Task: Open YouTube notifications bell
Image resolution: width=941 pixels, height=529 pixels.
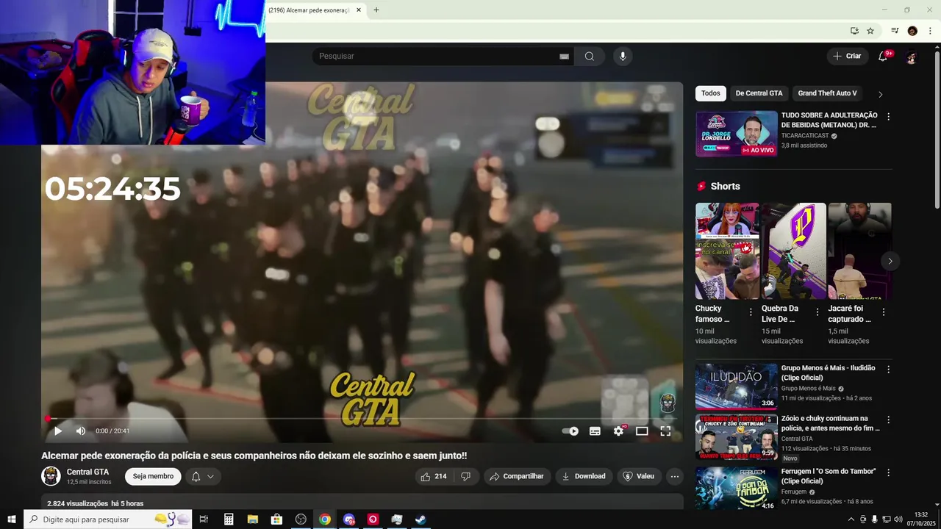Action: coord(883,57)
